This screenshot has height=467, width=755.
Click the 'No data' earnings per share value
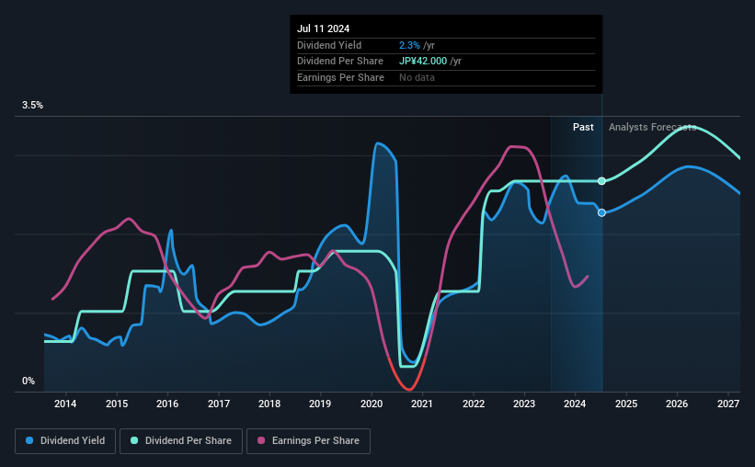tap(417, 77)
